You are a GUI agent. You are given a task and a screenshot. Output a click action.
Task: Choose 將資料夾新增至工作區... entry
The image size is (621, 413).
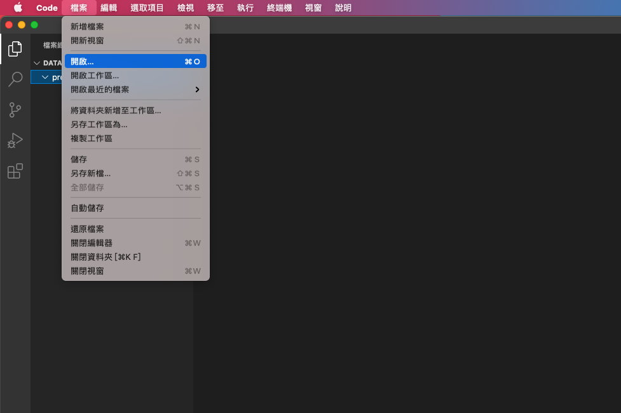pos(135,111)
